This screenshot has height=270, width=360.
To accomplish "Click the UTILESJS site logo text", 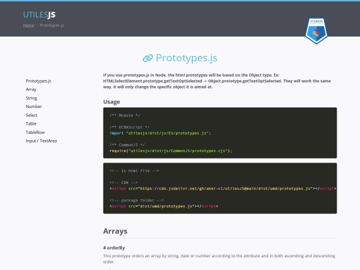I will (x=39, y=15).
